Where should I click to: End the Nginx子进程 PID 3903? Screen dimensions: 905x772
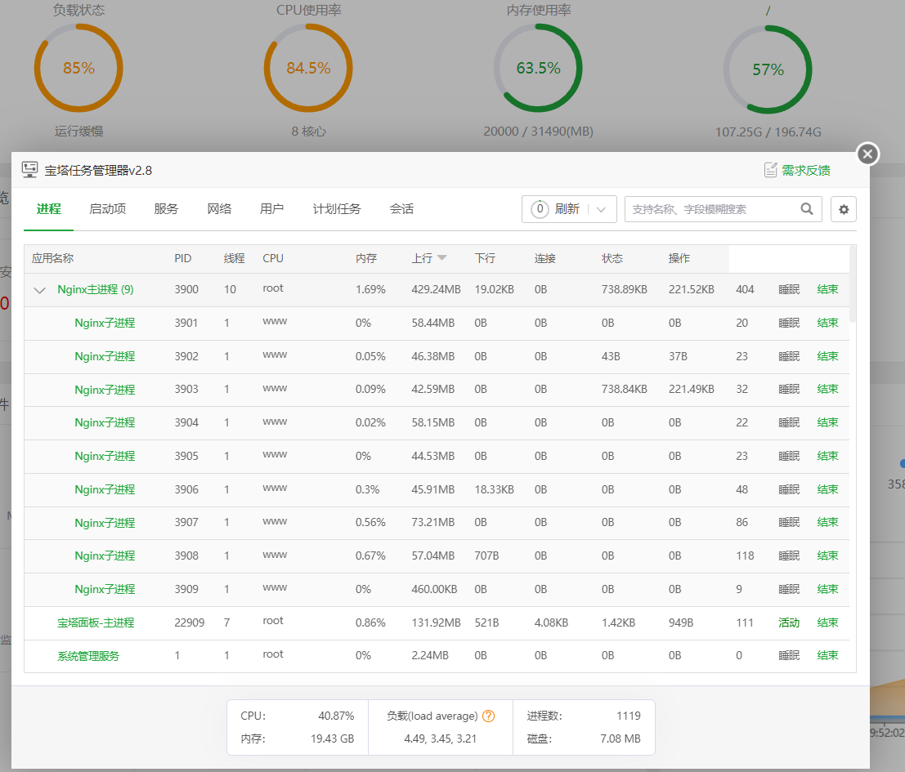pyautogui.click(x=827, y=389)
